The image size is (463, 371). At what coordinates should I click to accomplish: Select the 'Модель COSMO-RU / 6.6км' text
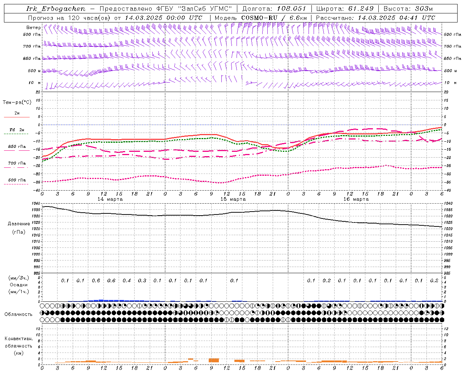pyautogui.click(x=260, y=18)
